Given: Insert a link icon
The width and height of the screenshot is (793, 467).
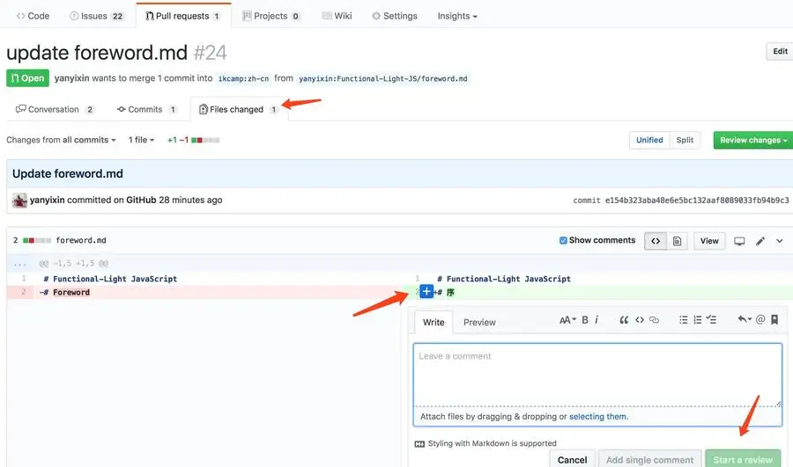Looking at the screenshot, I should (x=654, y=319).
